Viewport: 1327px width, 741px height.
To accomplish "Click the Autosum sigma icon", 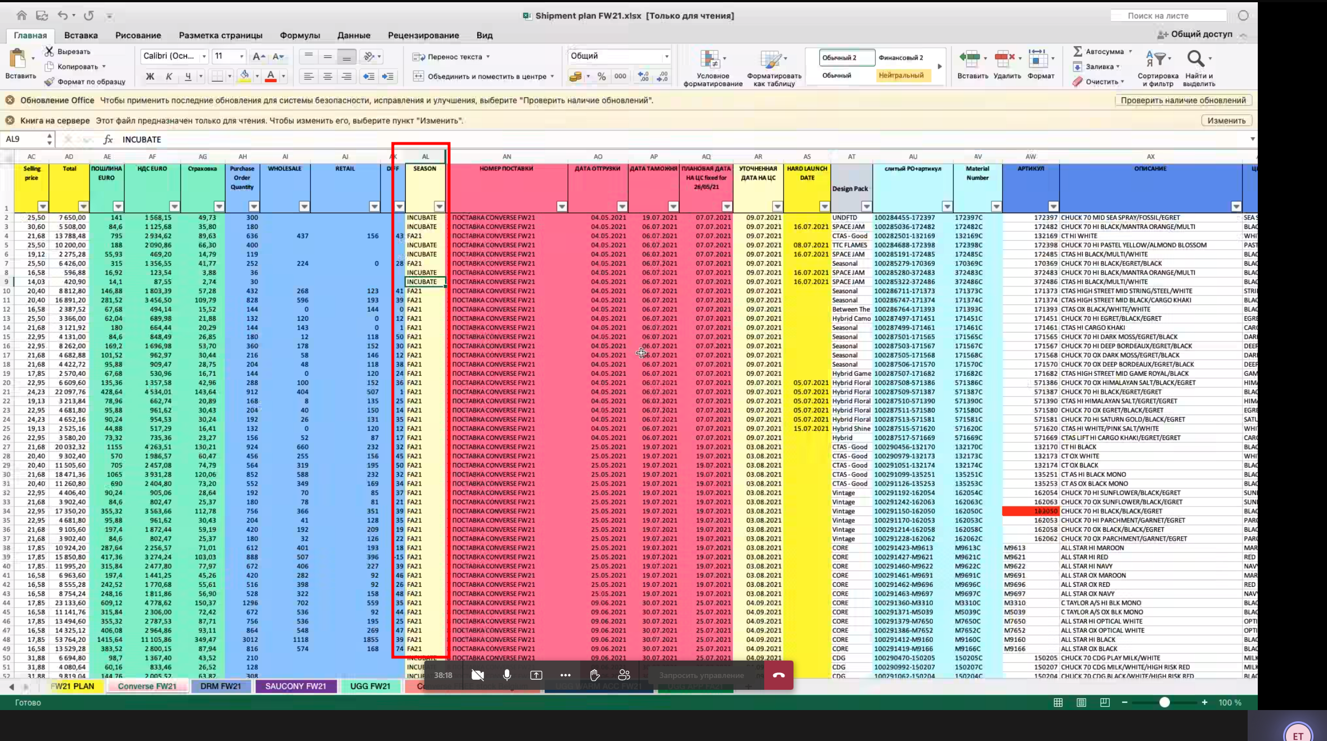I will [x=1077, y=51].
